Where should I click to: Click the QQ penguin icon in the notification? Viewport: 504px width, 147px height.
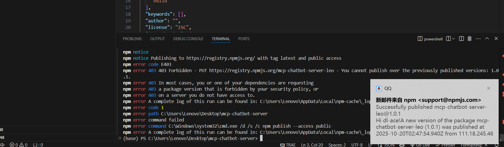point(379,89)
